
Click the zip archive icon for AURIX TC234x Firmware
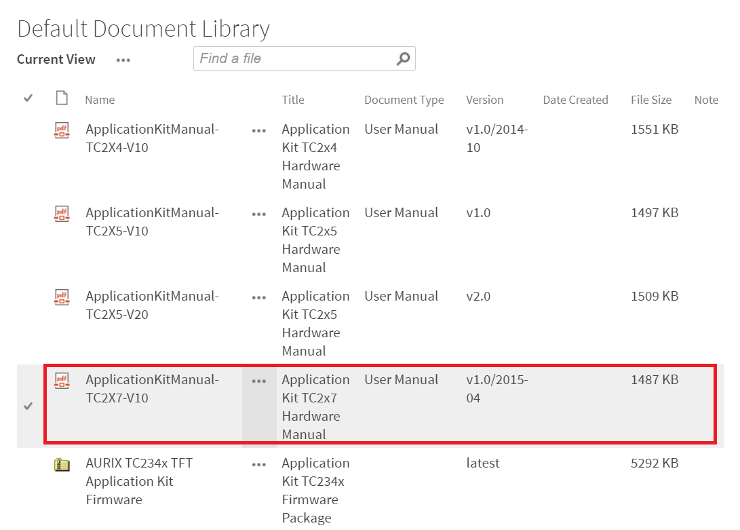(x=62, y=465)
